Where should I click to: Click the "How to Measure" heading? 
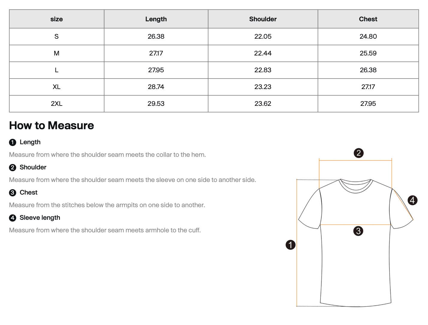(52, 126)
